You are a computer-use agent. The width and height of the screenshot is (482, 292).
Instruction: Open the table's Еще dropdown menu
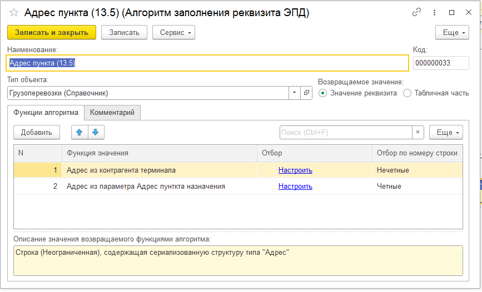(x=446, y=132)
